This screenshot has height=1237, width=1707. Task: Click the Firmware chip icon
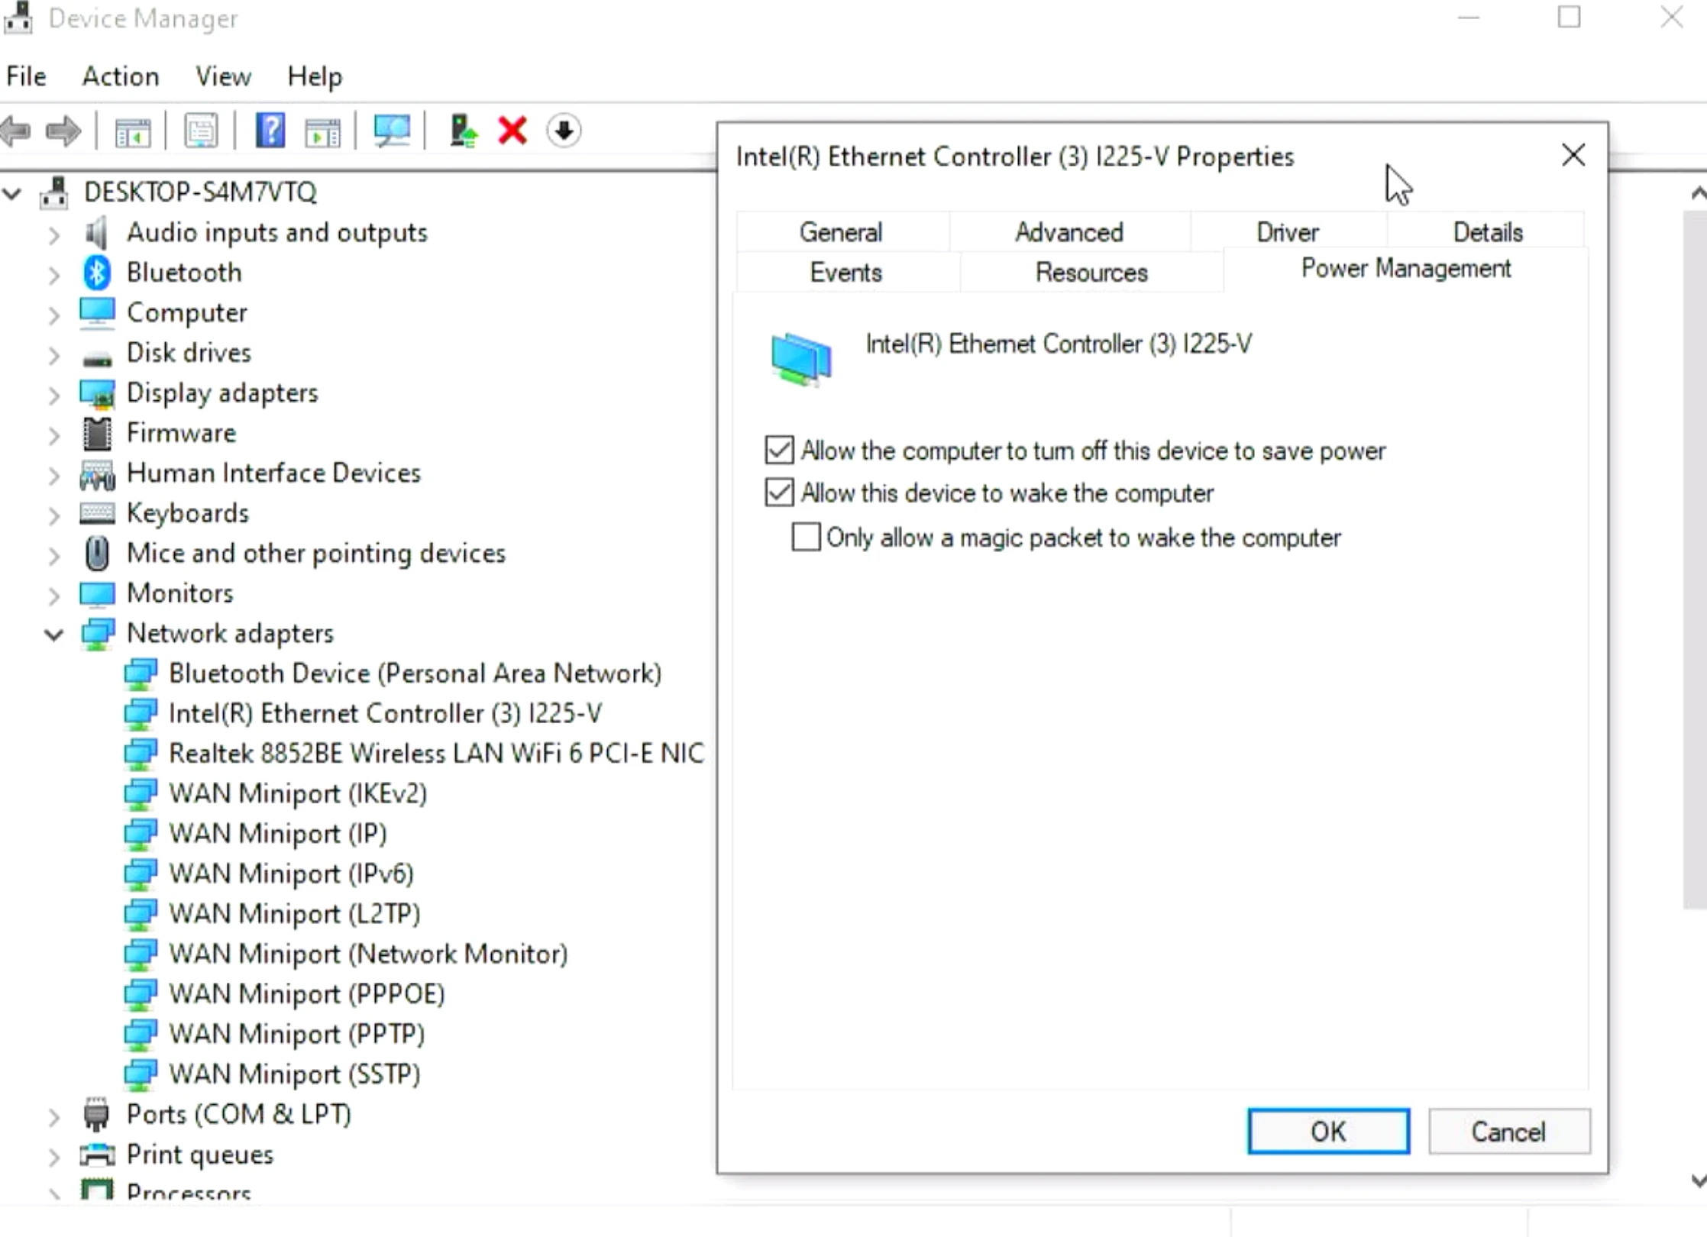tap(97, 433)
